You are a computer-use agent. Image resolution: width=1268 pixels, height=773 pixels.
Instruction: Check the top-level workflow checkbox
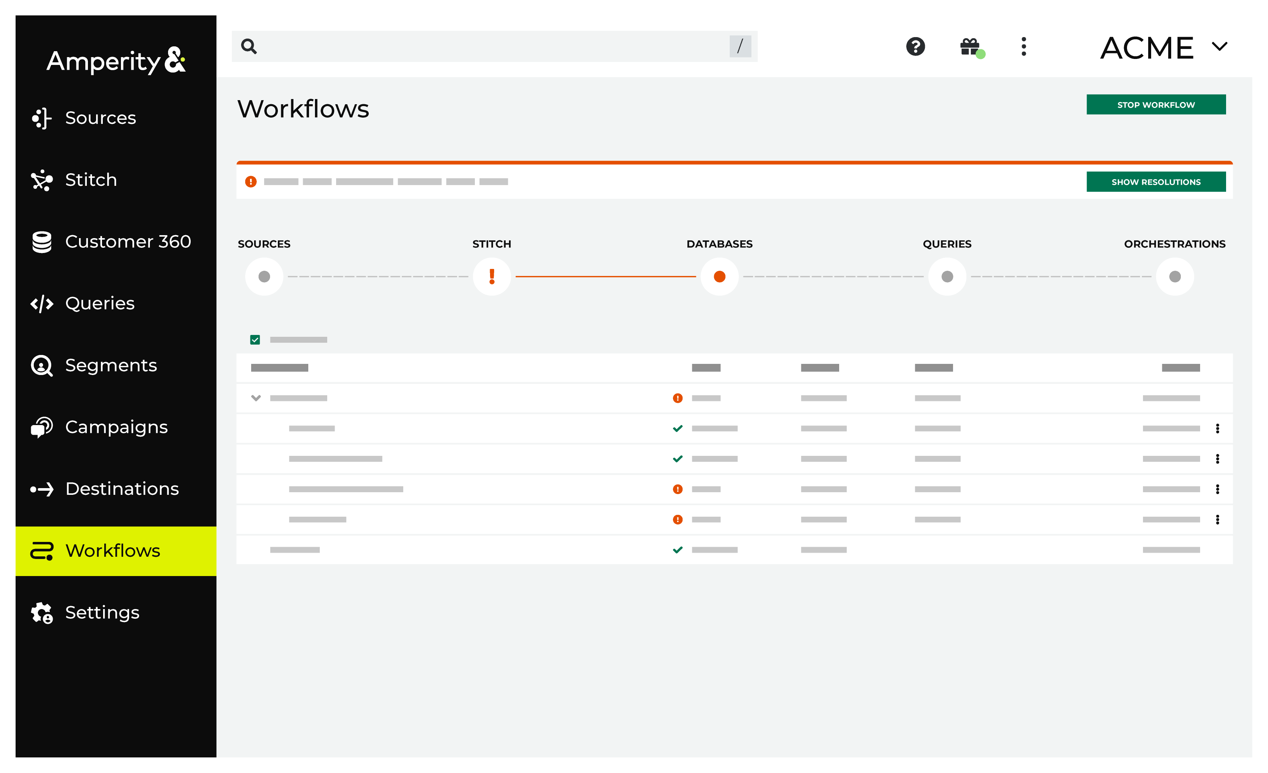(254, 339)
